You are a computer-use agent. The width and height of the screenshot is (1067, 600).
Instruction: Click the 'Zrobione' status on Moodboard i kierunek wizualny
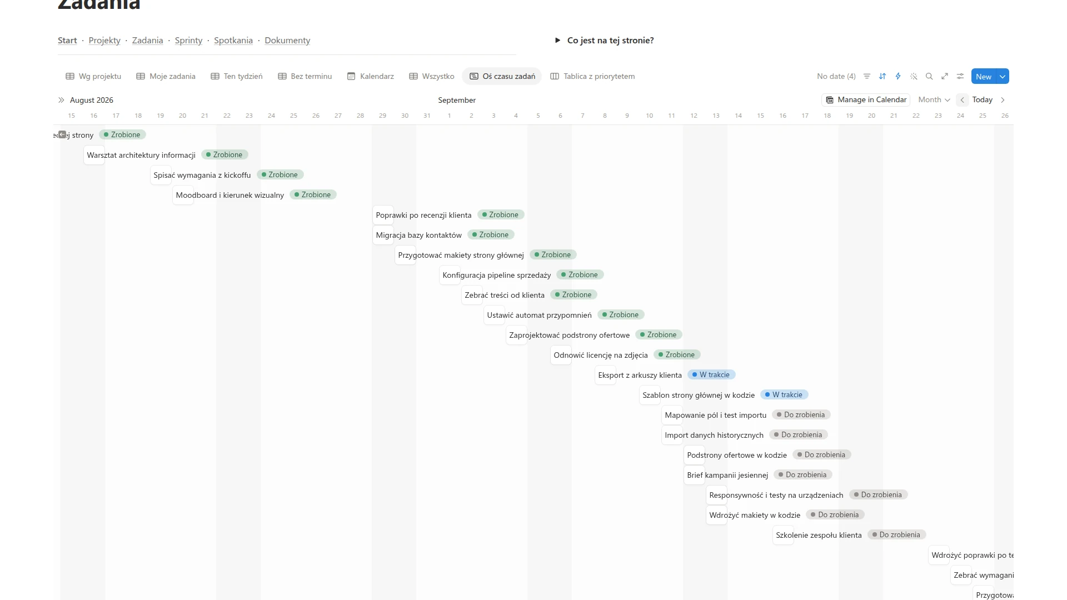(313, 195)
